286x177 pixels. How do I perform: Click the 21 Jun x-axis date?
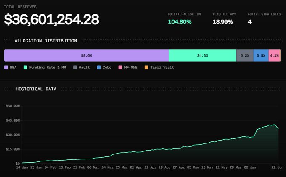(277, 167)
